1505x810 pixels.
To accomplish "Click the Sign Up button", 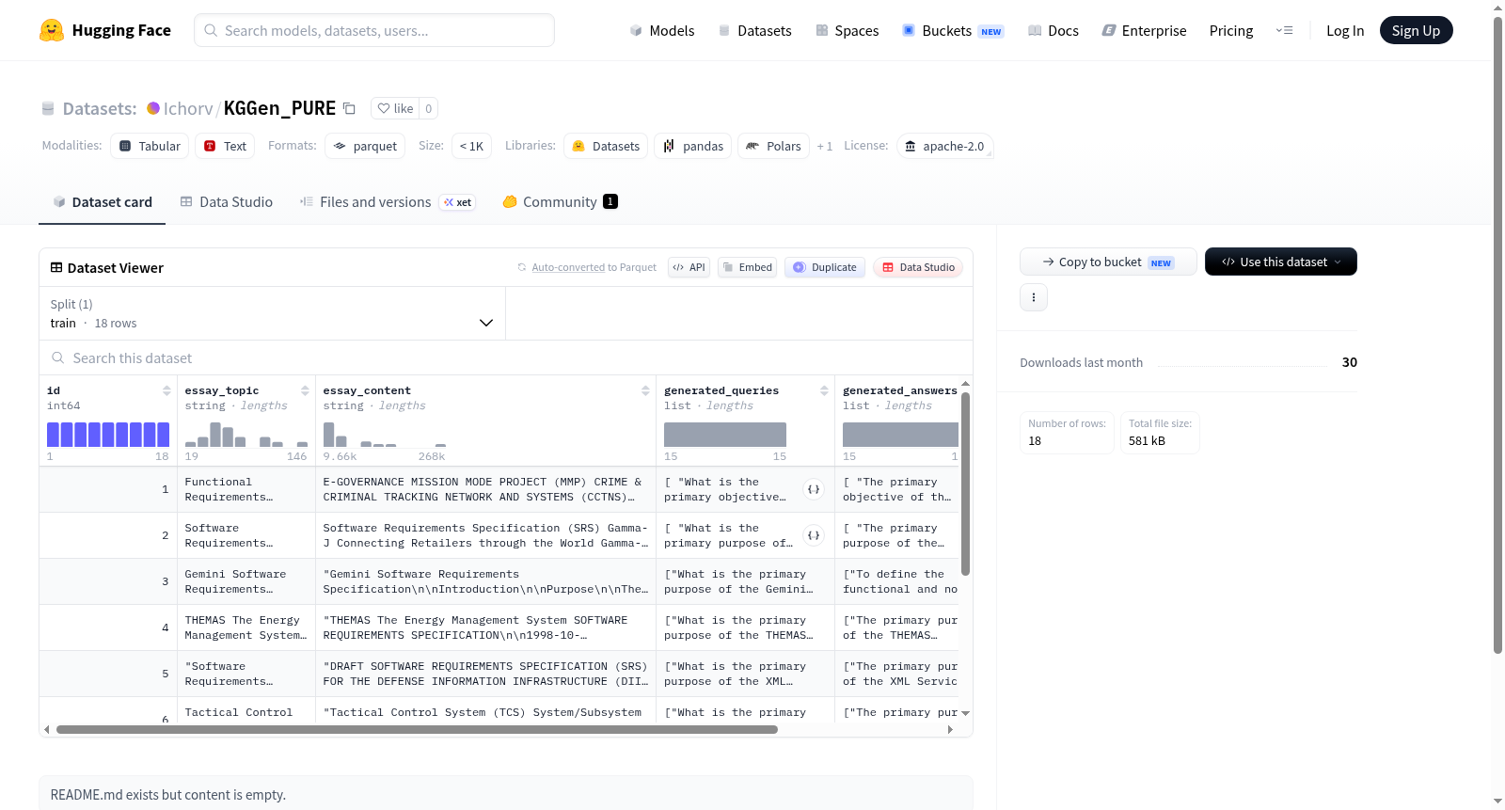I will click(x=1416, y=30).
